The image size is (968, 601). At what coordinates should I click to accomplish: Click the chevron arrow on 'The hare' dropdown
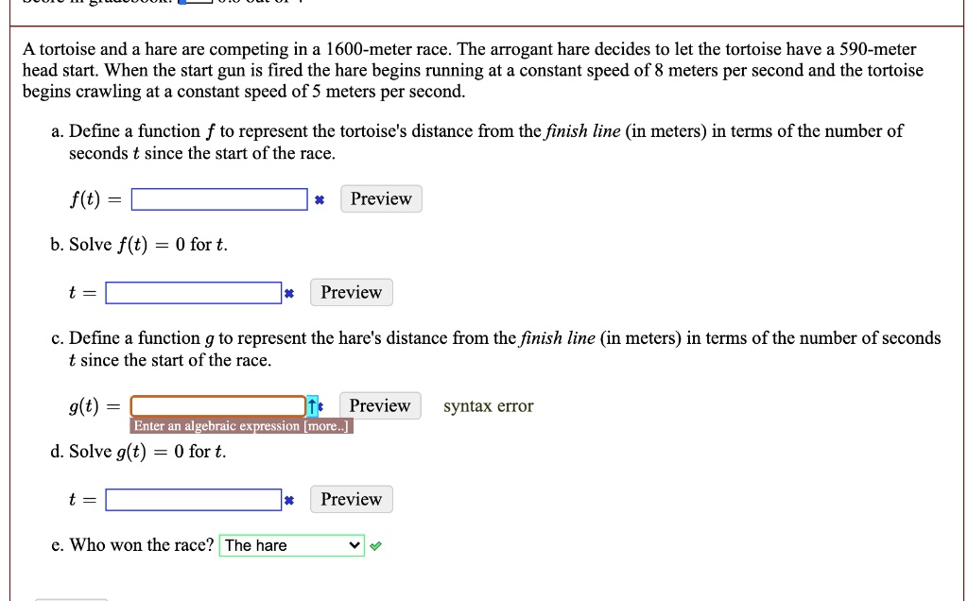point(354,546)
